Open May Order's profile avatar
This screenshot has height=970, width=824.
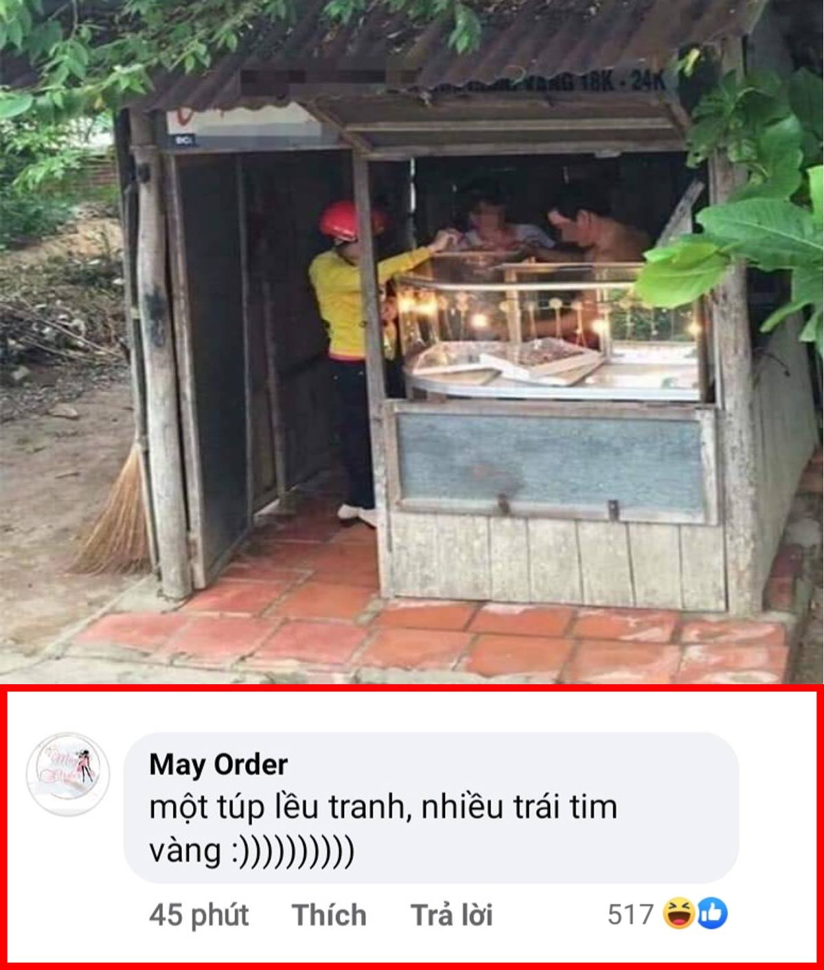coord(67,774)
